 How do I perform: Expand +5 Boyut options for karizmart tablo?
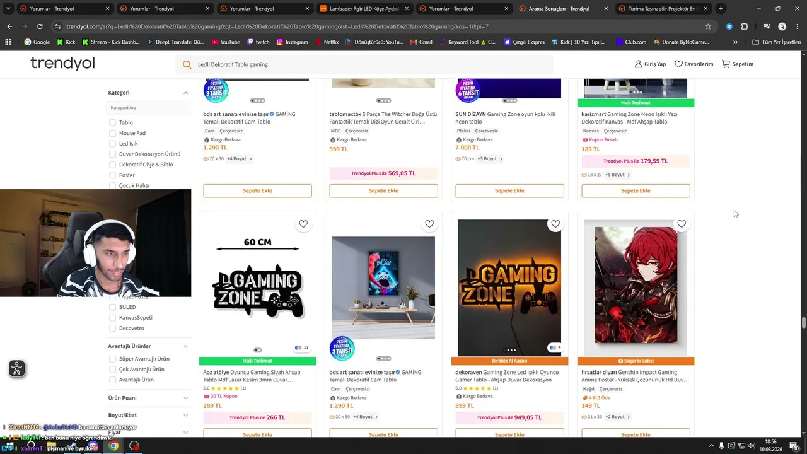point(617,175)
